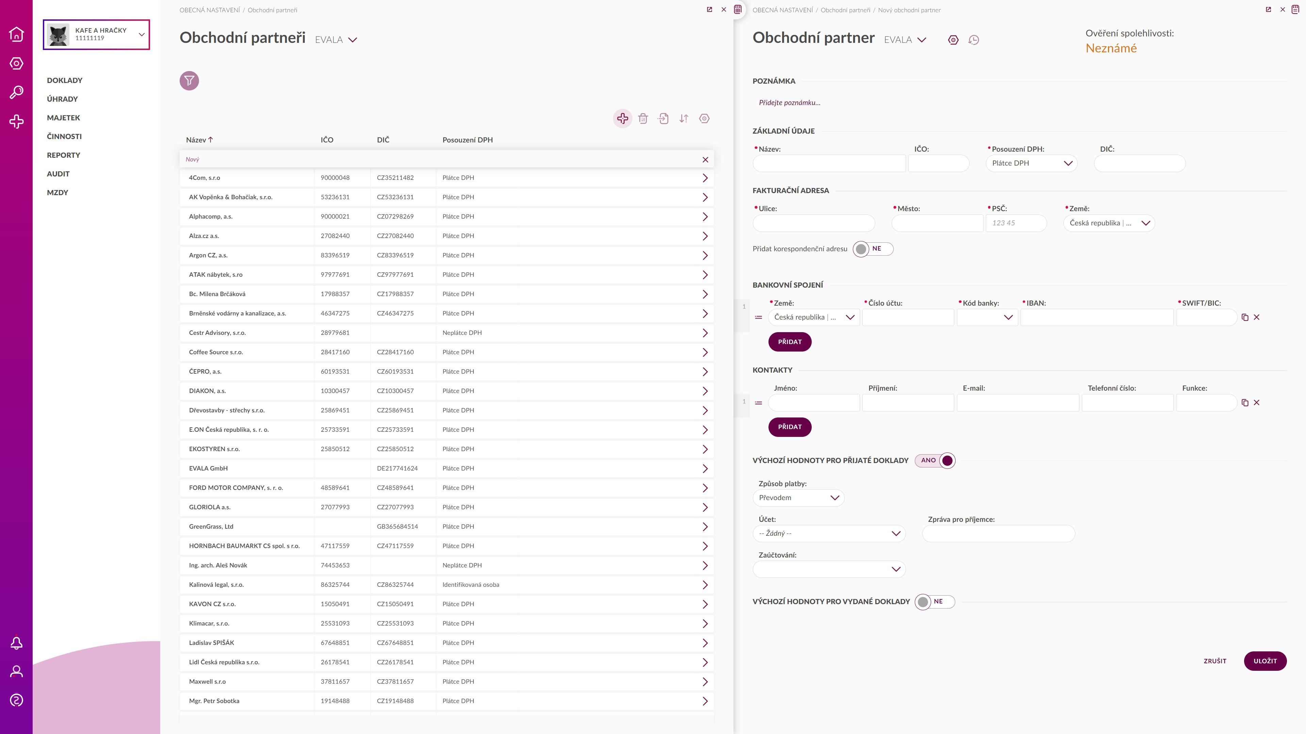This screenshot has width=1306, height=734.
Task: Open the Kód banky dropdown
Action: 987,318
